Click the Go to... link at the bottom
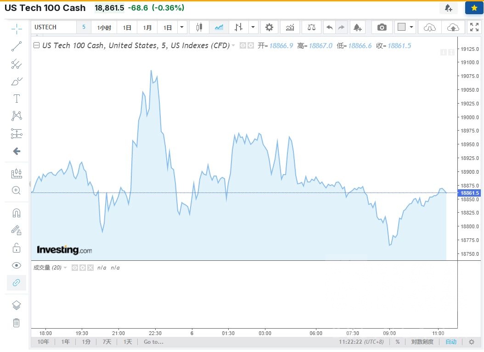 pyautogui.click(x=153, y=342)
